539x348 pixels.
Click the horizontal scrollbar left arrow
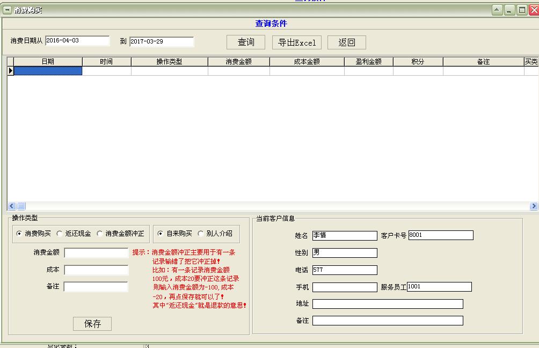tap(11, 206)
